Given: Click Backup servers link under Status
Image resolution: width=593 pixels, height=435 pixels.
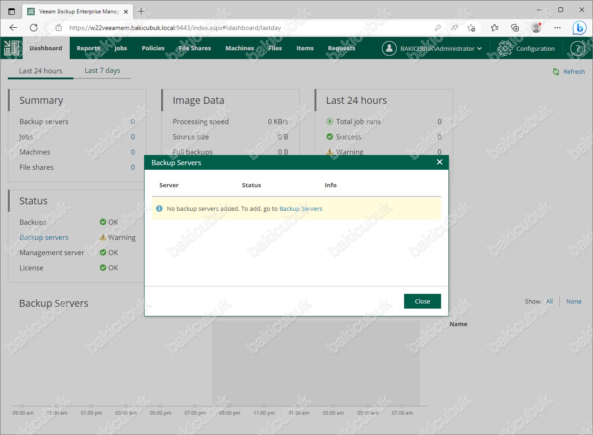Looking at the screenshot, I should pos(44,237).
